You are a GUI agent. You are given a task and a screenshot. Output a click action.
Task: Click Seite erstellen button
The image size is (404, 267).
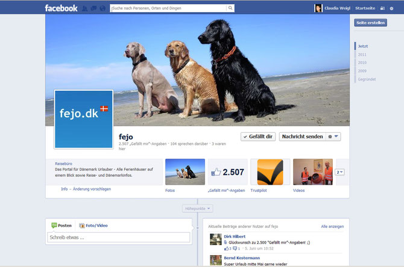tap(370, 23)
